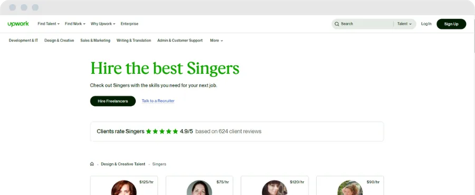Follow the Talk to a Recruiter link
Screen dimensions: 475x195
tap(158, 101)
